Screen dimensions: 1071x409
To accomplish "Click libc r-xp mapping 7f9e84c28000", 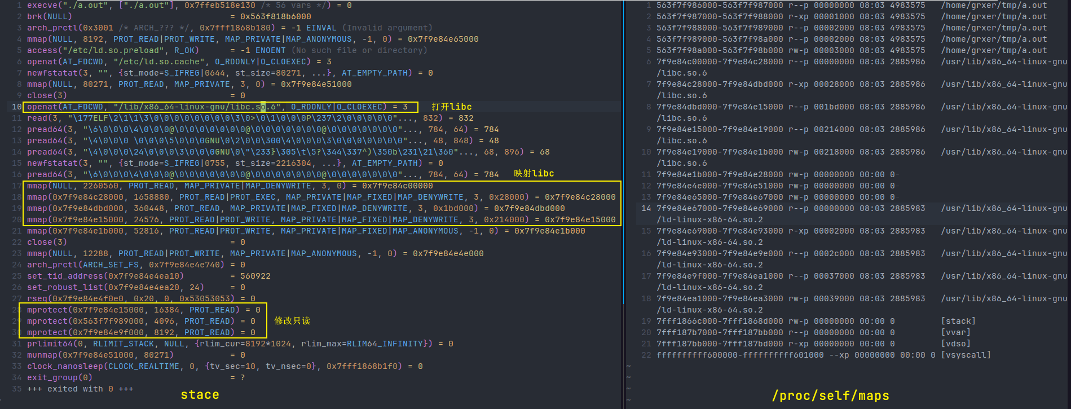I will point(862,90).
